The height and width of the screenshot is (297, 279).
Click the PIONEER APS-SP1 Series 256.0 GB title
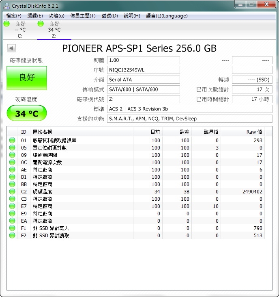click(x=139, y=48)
